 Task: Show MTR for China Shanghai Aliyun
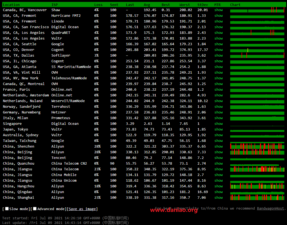click(218, 197)
